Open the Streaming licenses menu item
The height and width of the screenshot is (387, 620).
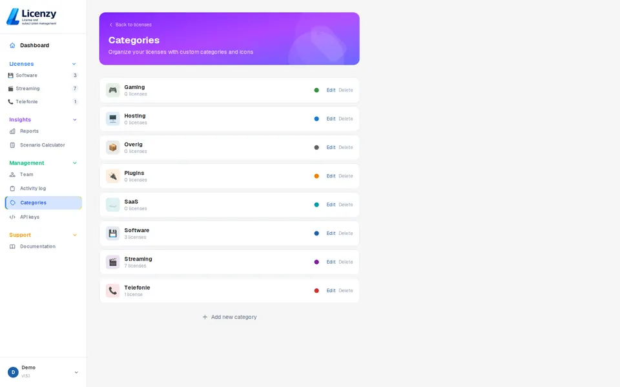[x=43, y=88]
